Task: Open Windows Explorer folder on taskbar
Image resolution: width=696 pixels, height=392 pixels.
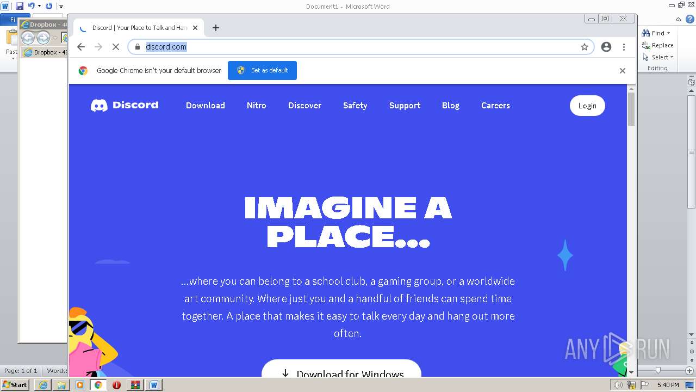Action: (x=61, y=385)
